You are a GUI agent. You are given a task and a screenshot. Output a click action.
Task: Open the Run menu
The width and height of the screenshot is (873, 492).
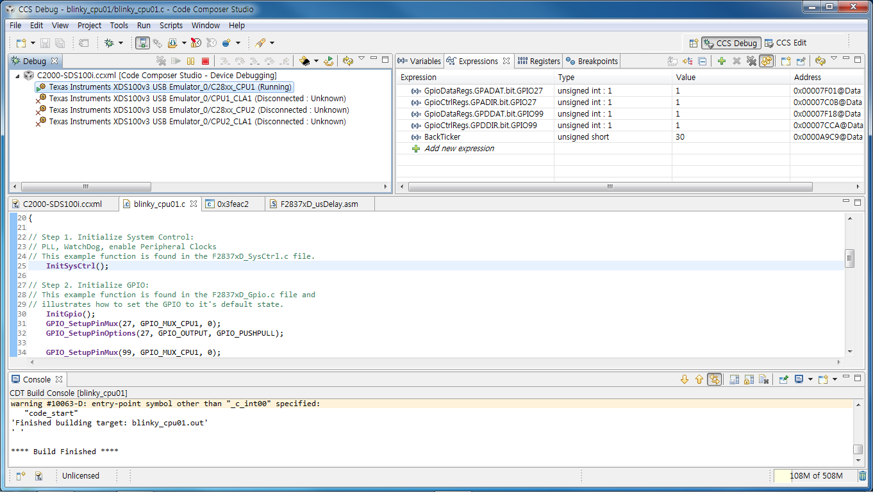point(144,26)
